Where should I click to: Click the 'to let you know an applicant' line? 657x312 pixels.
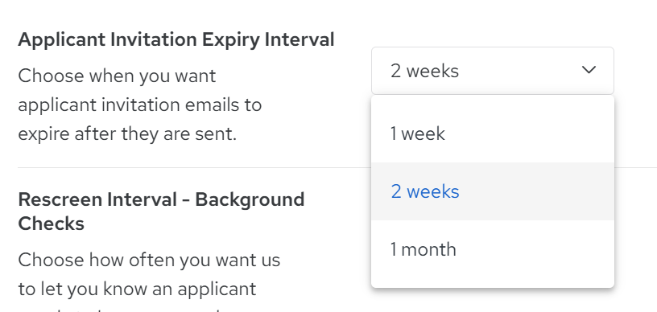click(137, 289)
